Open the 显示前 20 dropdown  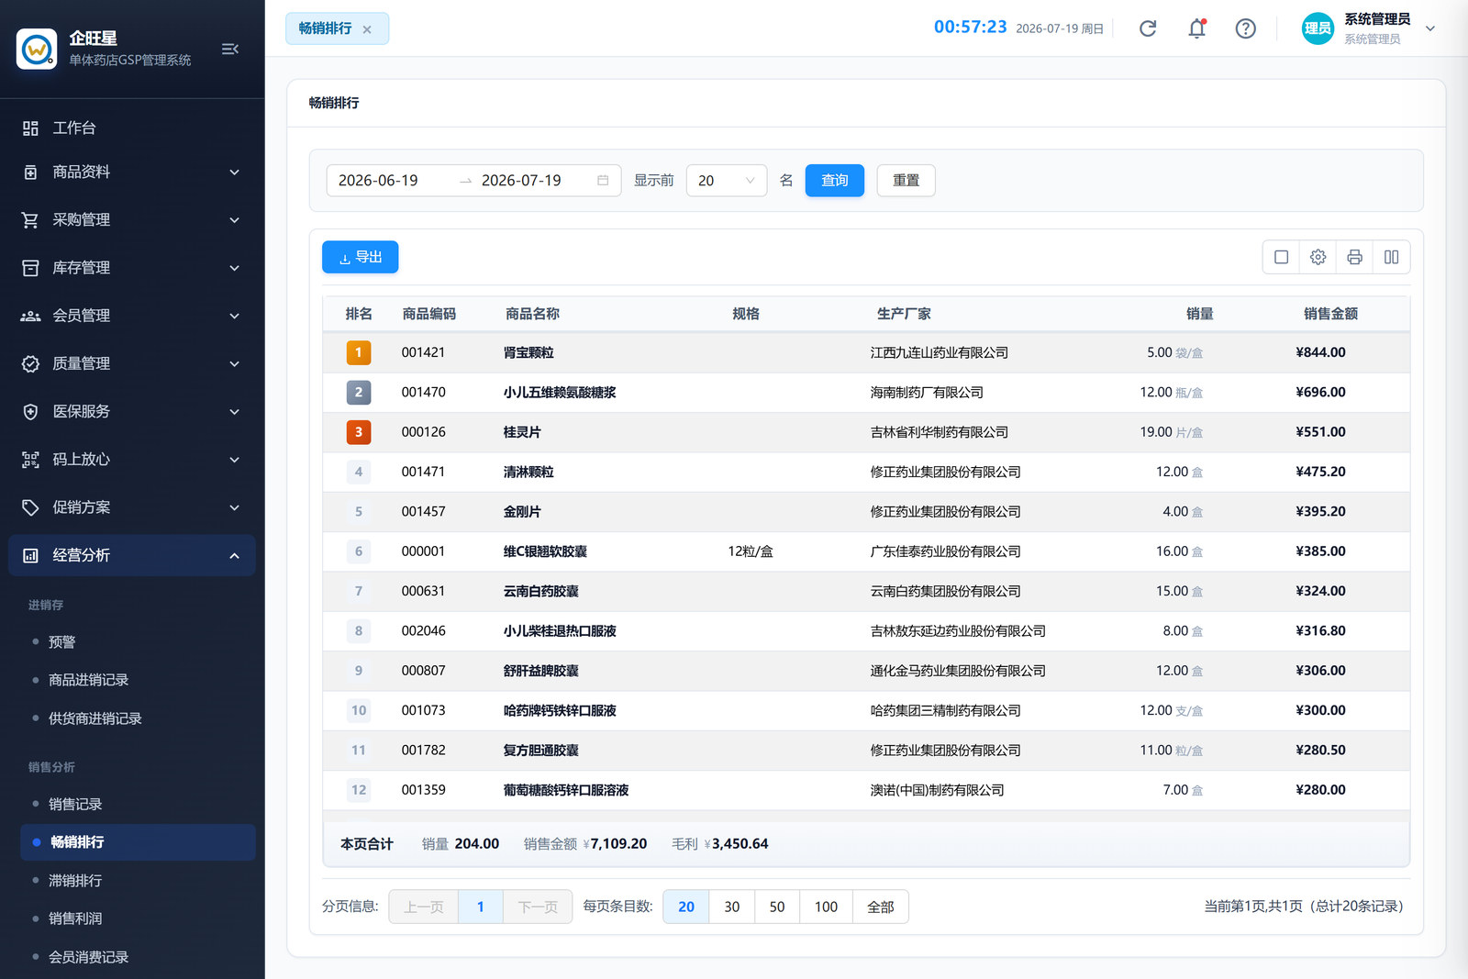(x=726, y=180)
